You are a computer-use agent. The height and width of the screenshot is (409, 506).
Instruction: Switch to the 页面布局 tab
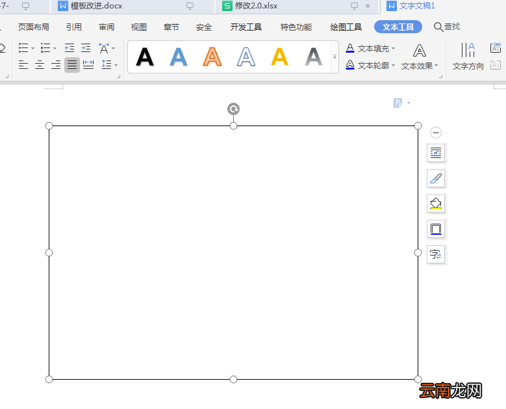coord(34,27)
